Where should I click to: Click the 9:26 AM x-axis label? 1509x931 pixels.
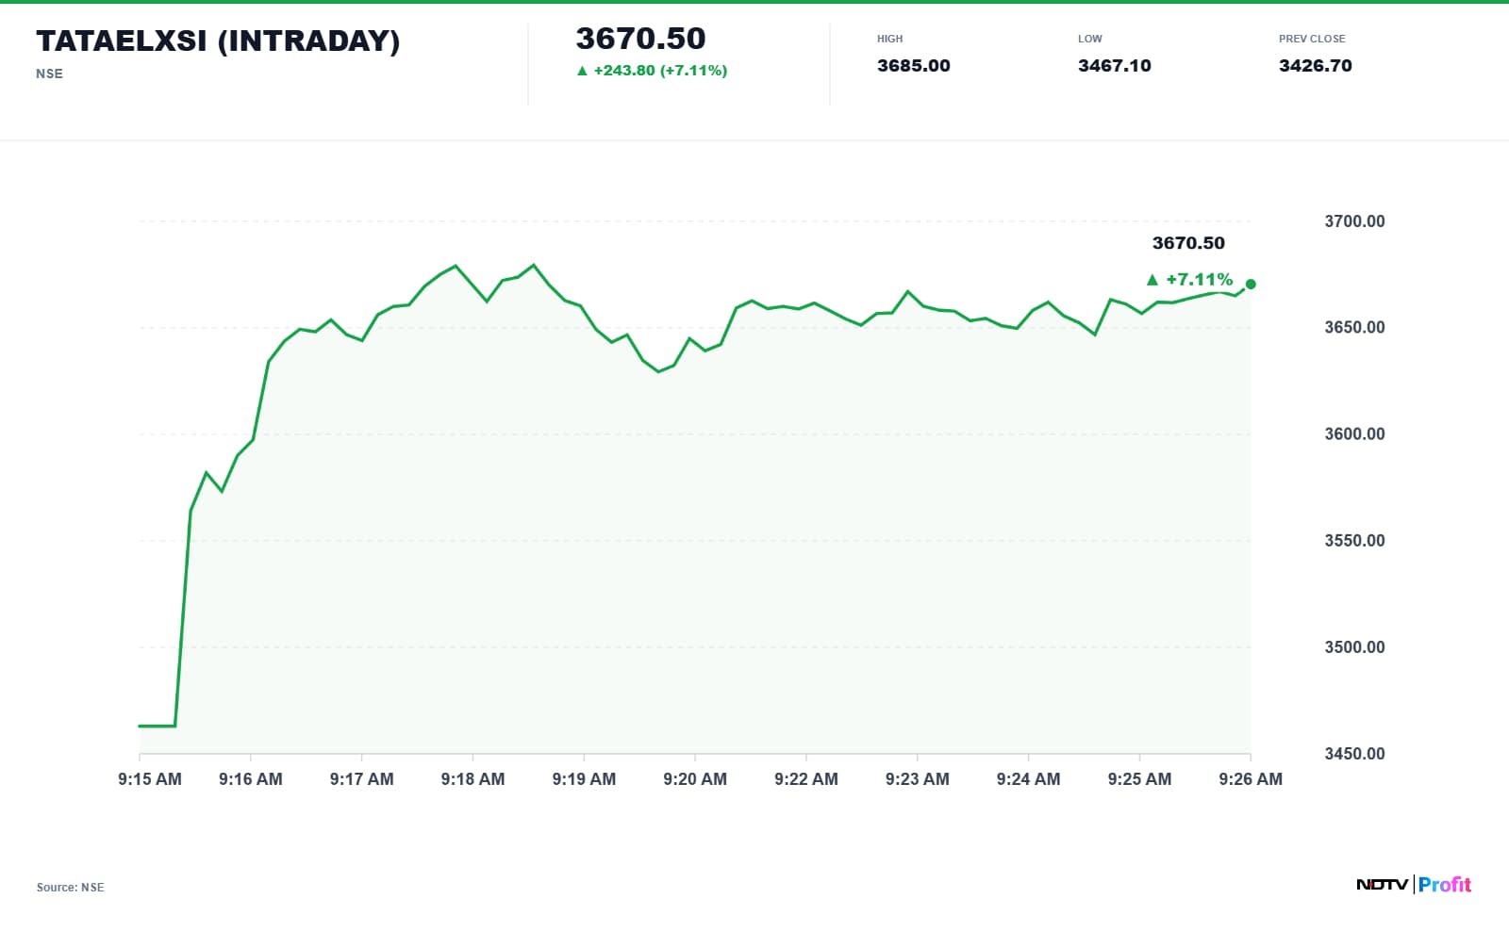pyautogui.click(x=1251, y=779)
